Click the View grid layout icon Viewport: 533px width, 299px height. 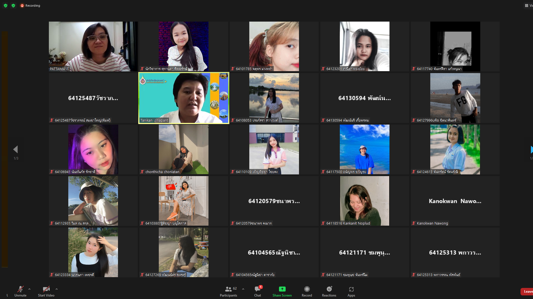[527, 6]
